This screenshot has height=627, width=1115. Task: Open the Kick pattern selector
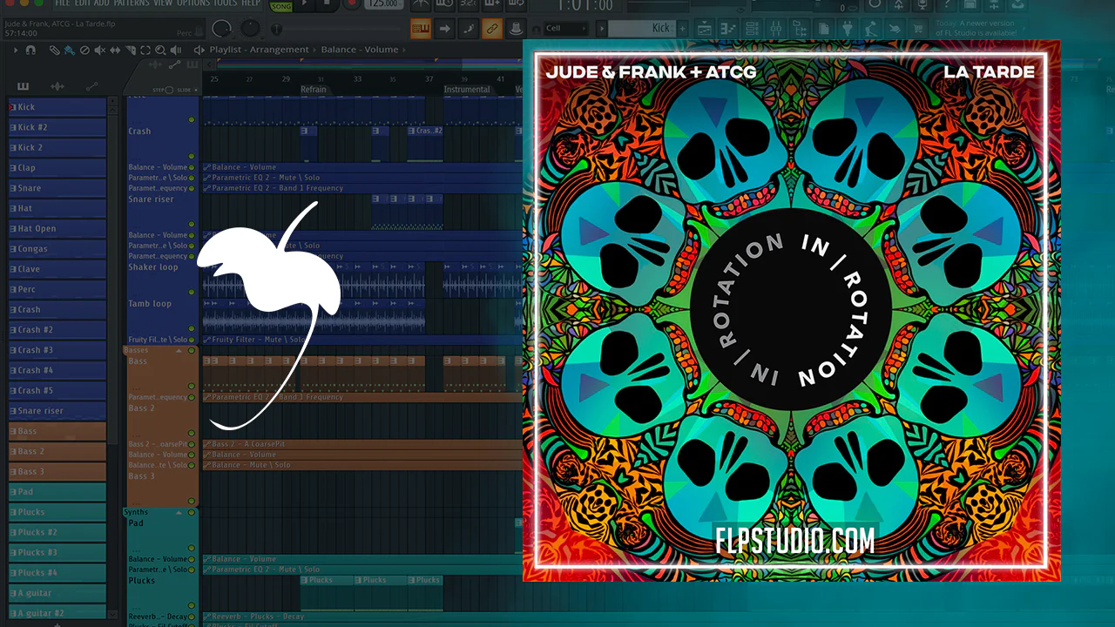[x=641, y=28]
